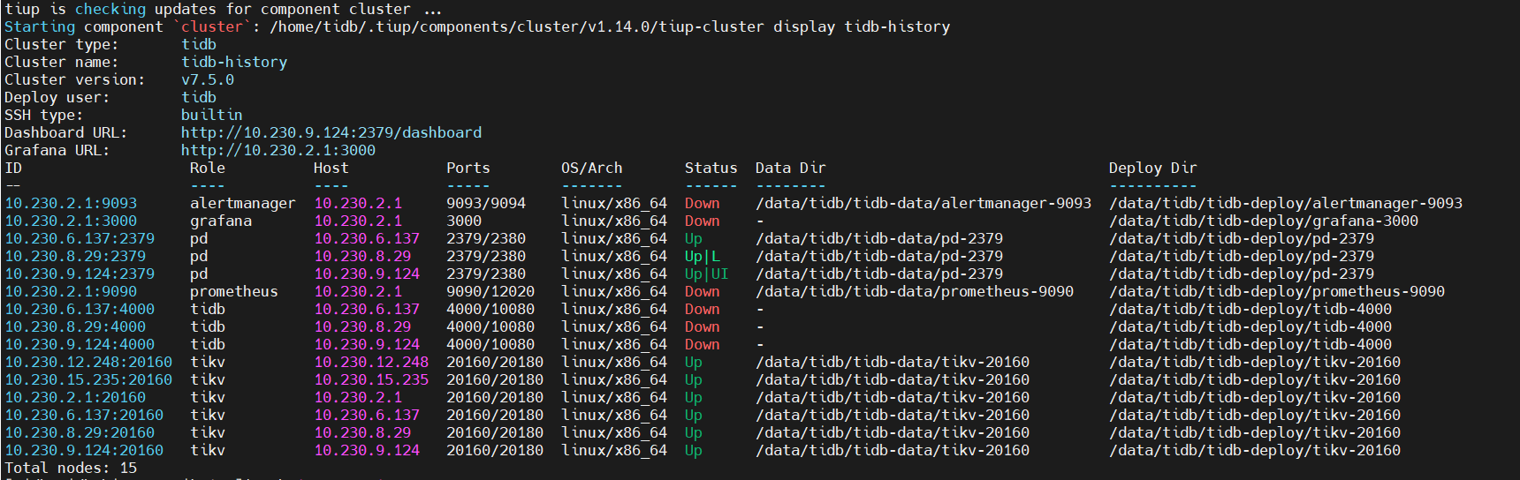Click the Total nodes: 15 line
Viewport: 1520px width, 480px height.
click(71, 468)
